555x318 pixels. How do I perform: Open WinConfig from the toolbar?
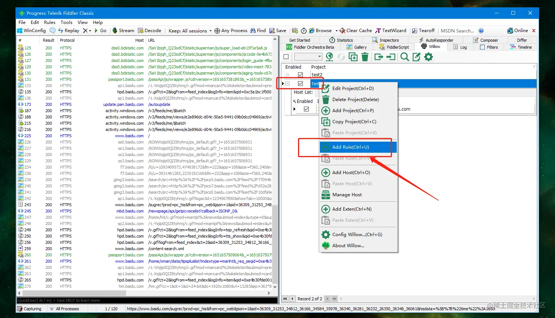(x=32, y=31)
